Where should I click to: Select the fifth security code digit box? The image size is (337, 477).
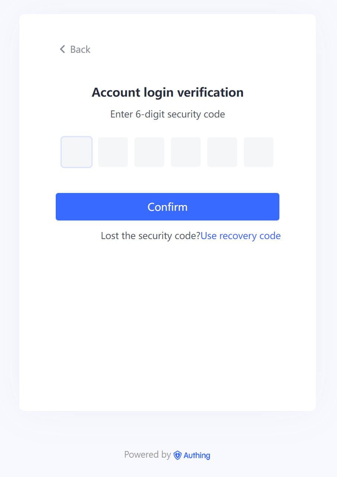click(222, 152)
